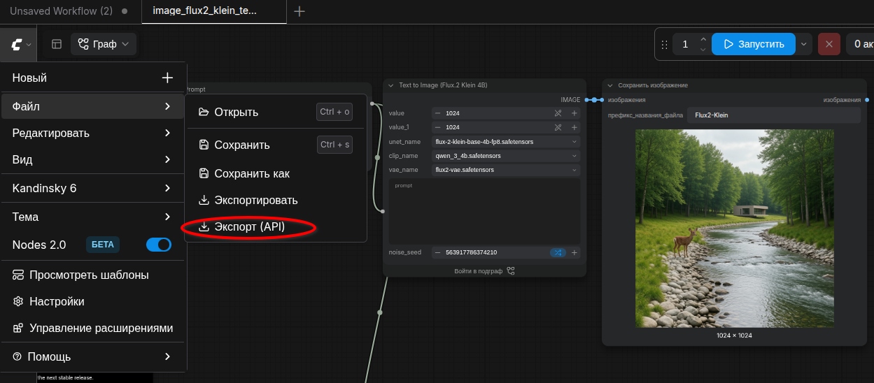Choose Сохранить in the File submenu
The image size is (874, 383).
pos(276,145)
